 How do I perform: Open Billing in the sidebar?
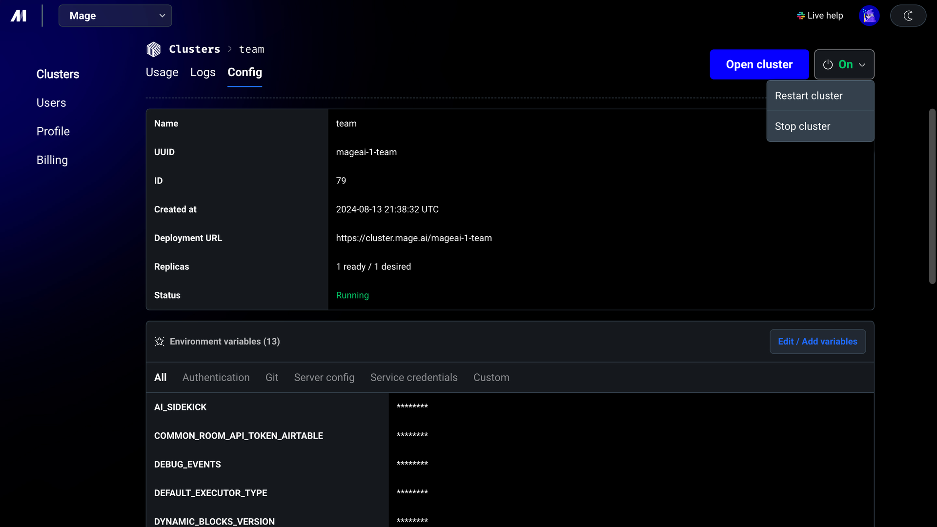click(x=52, y=160)
